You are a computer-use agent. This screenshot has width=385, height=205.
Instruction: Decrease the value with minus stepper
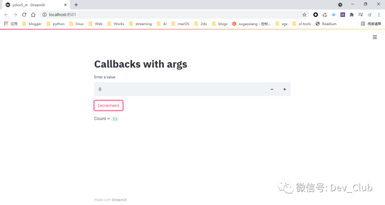[x=272, y=89]
